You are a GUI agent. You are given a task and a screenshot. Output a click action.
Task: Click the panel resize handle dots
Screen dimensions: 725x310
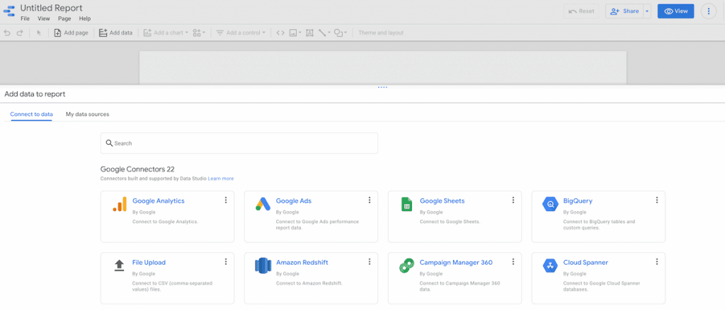click(382, 87)
